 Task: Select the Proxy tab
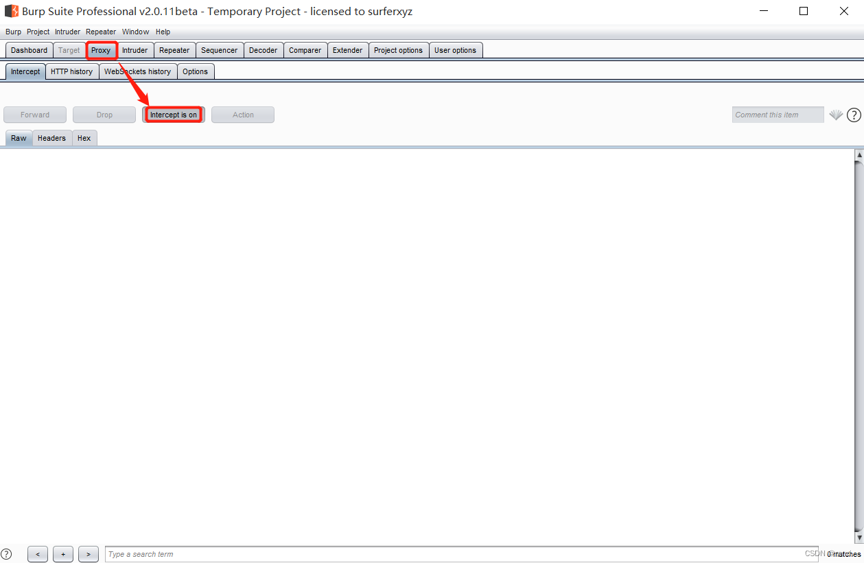click(x=101, y=50)
